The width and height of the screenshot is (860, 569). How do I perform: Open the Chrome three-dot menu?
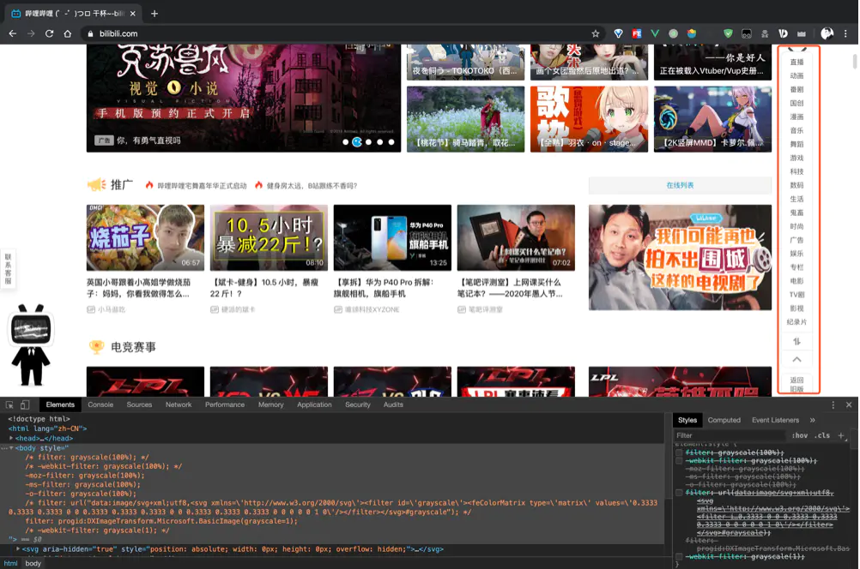(845, 33)
